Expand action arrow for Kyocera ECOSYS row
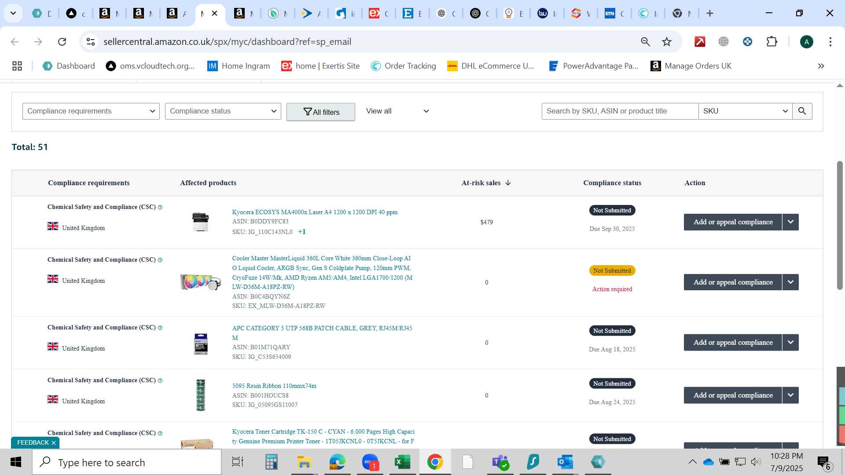845x475 pixels. (x=790, y=222)
